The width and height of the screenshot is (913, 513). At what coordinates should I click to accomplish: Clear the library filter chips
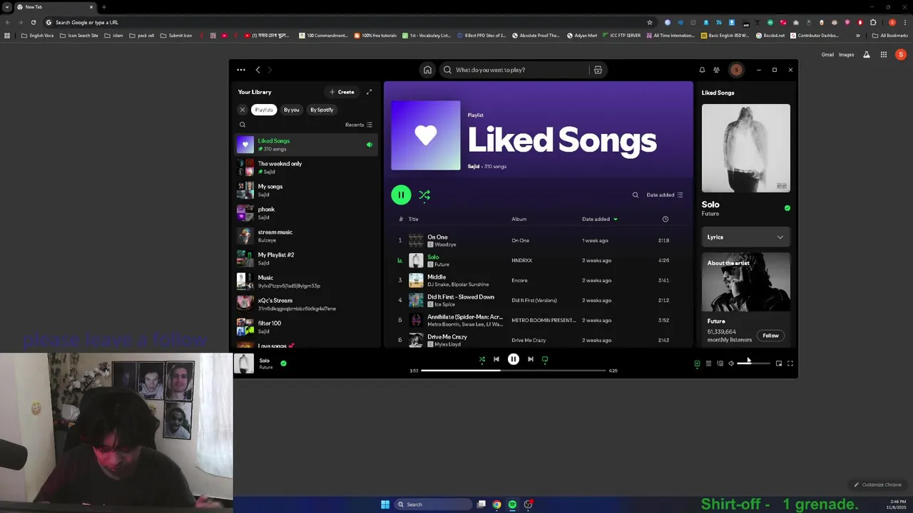pyautogui.click(x=242, y=110)
